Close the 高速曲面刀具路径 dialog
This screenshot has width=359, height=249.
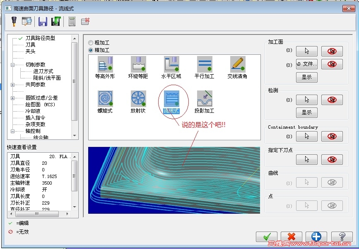(x=349, y=8)
